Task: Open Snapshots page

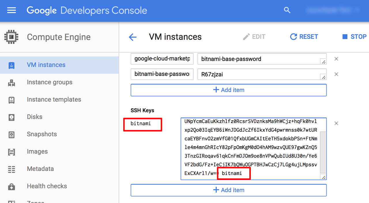Action: coord(59,134)
